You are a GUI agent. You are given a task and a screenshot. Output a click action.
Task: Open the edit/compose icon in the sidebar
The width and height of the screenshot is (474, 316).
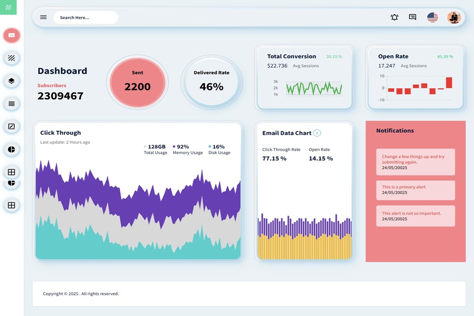click(11, 126)
